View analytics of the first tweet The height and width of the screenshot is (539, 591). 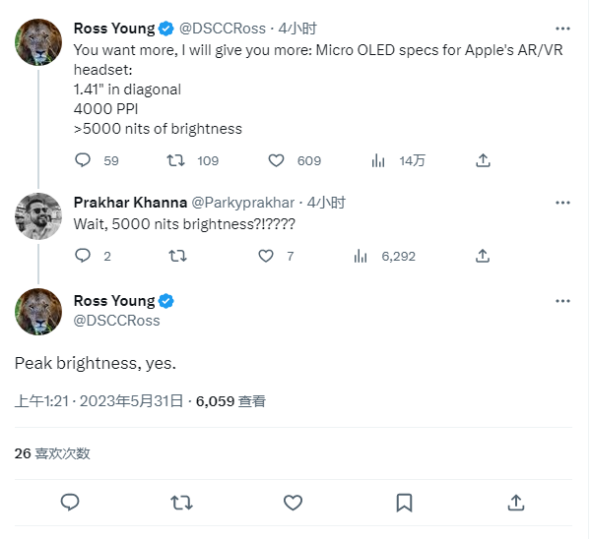pyautogui.click(x=377, y=160)
